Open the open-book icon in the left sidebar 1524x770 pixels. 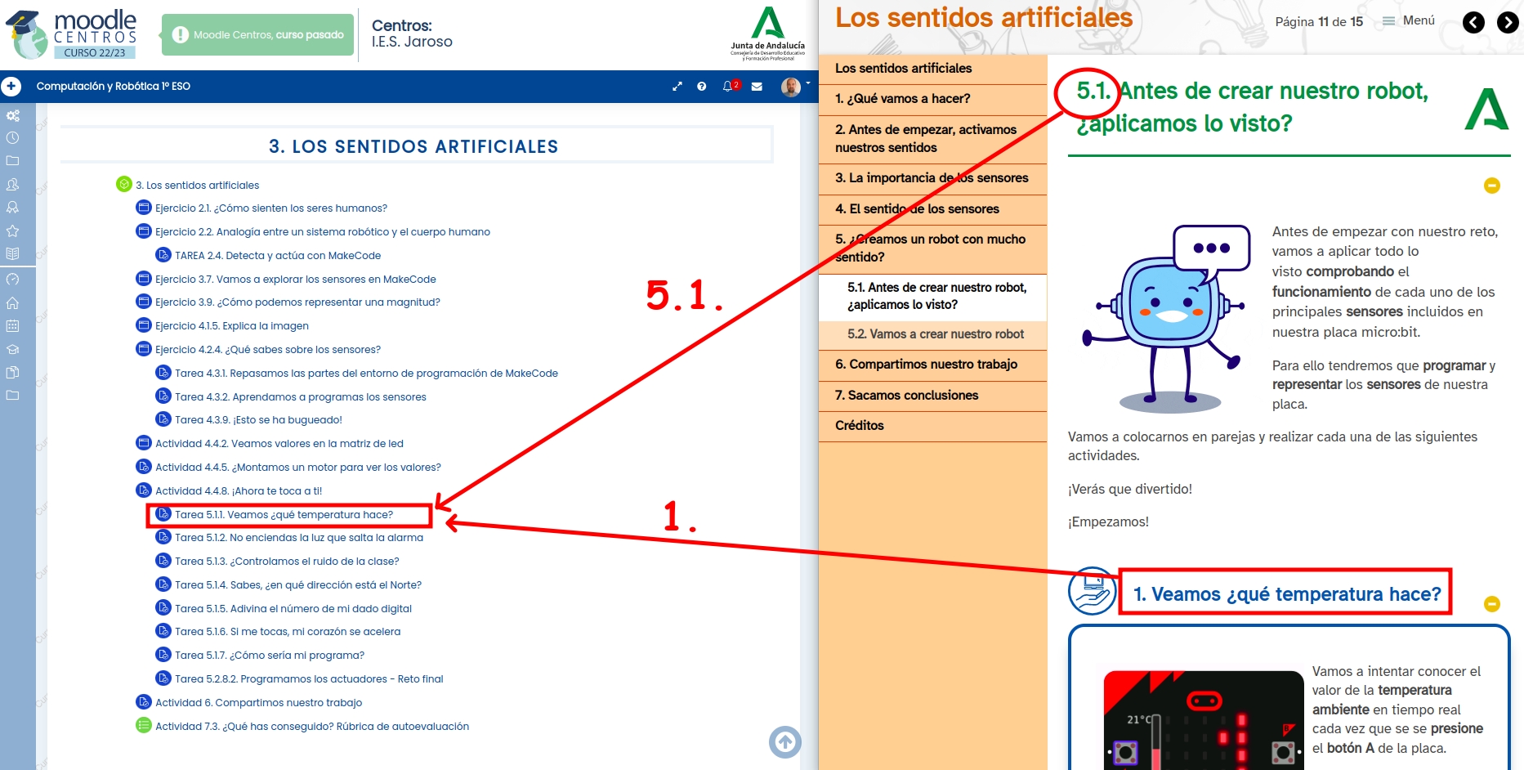pyautogui.click(x=12, y=253)
